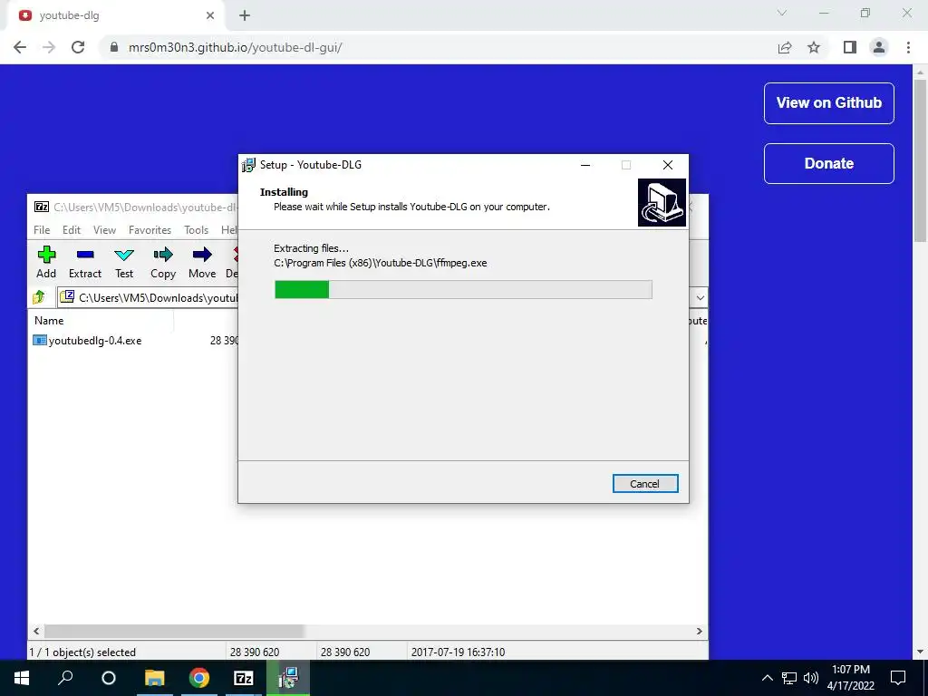
Task: Select youtubedlg-0.4.exe file in 7-Zip list
Action: [88, 341]
